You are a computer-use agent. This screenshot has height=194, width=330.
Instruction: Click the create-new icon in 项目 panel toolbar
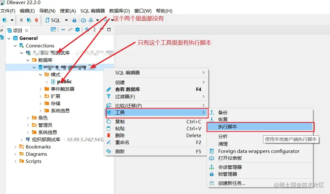(x=53, y=30)
